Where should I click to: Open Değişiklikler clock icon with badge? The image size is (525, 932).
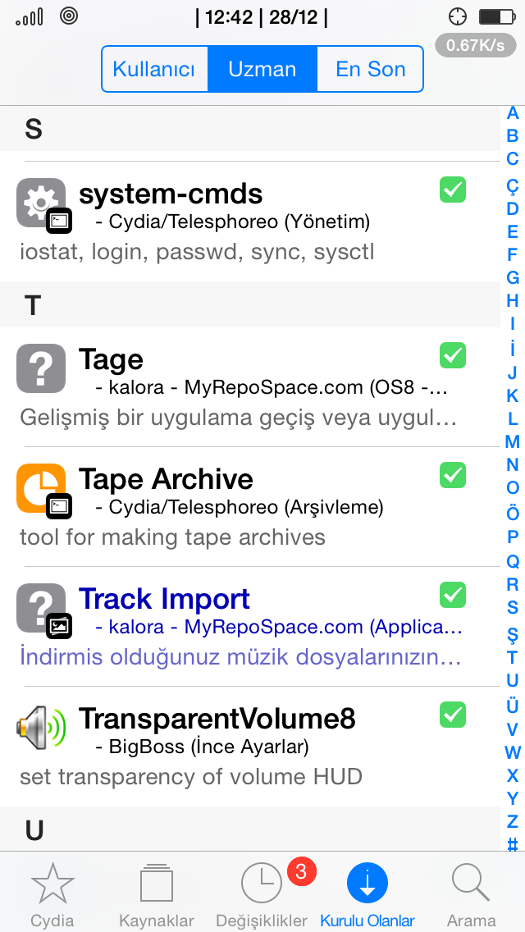click(262, 883)
